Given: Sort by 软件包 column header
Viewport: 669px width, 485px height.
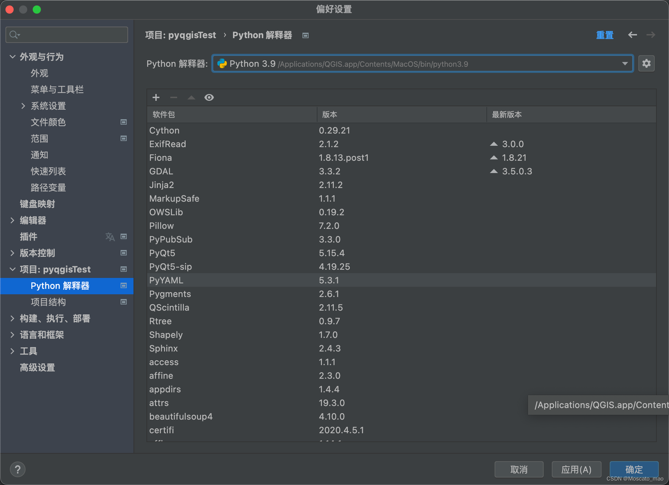Looking at the screenshot, I should [232, 114].
